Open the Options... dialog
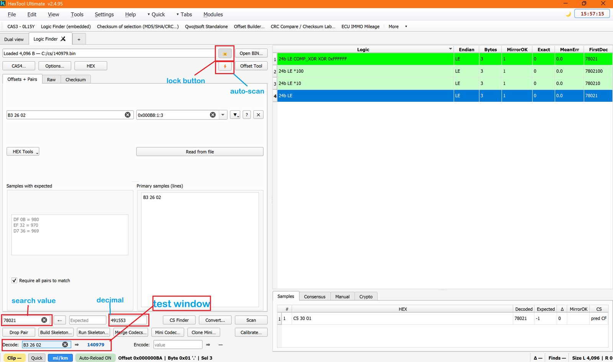Viewport: 613px width, 362px height. 55,66
